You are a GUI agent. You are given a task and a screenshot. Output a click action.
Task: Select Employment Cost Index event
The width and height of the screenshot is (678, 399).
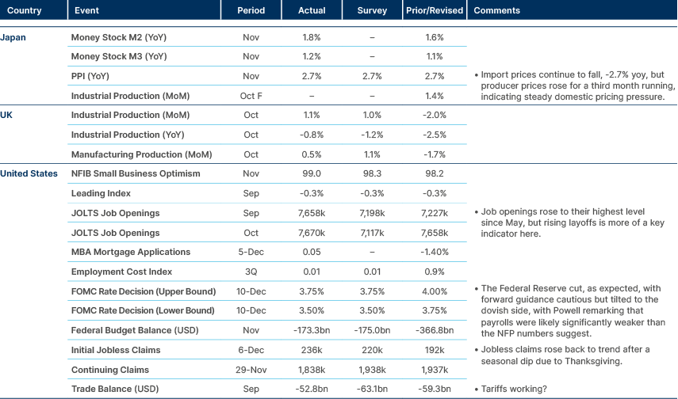click(x=121, y=272)
